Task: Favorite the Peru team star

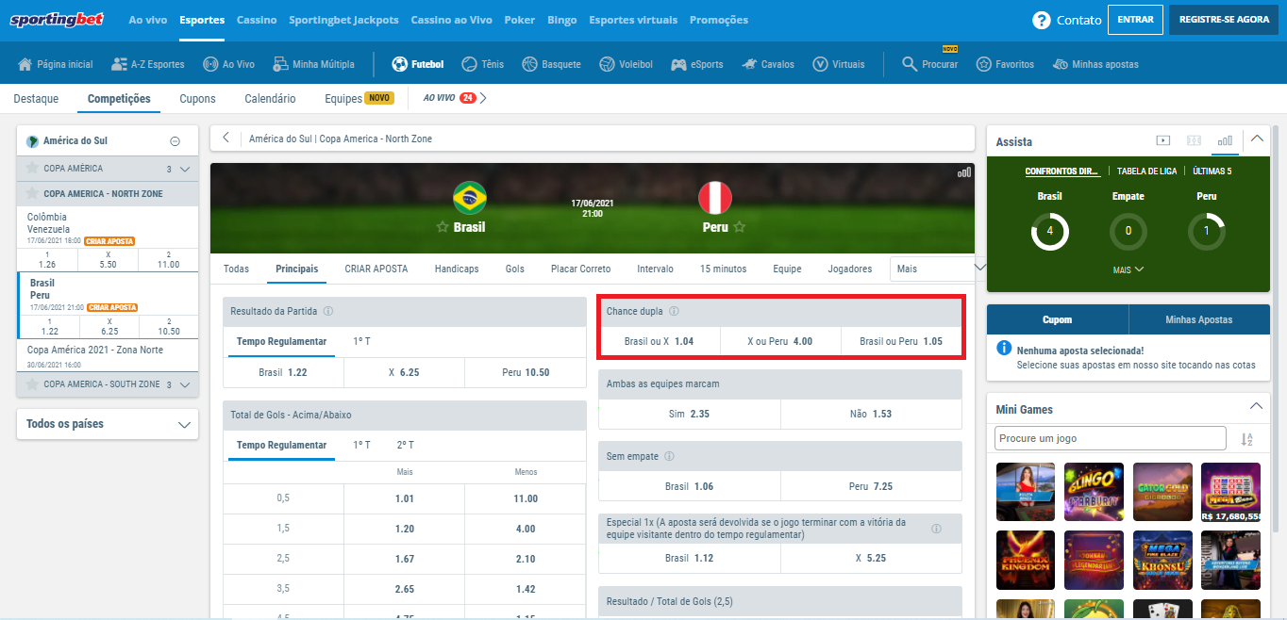Action: pos(740,227)
